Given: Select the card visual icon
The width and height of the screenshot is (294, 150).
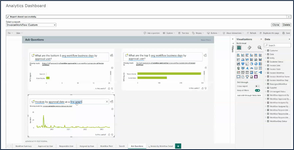Looking at the screenshot, I should 256,68.
